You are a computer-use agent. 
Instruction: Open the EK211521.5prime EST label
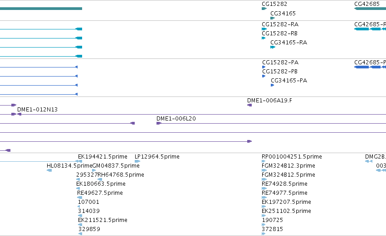click(103, 220)
